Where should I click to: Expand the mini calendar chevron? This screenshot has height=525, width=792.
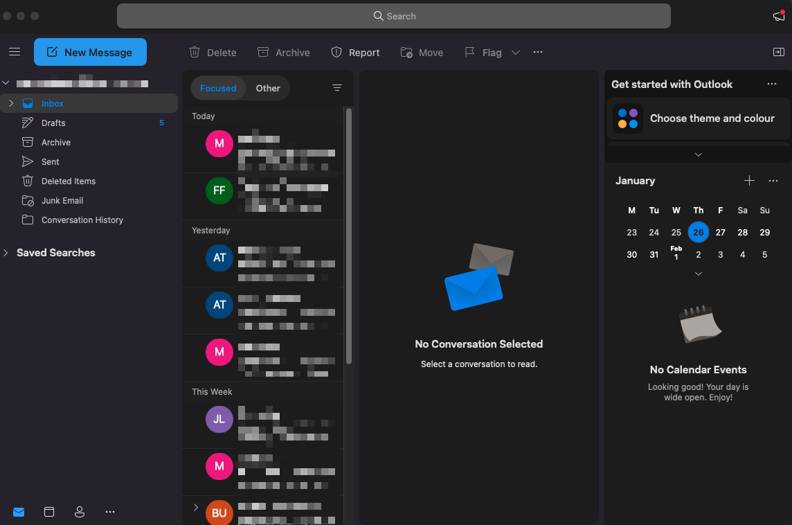coord(699,274)
